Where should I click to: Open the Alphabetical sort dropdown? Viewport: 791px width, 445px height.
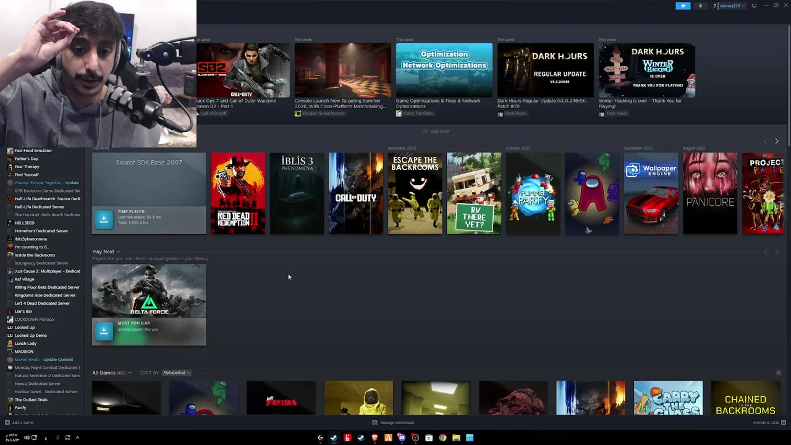click(176, 373)
